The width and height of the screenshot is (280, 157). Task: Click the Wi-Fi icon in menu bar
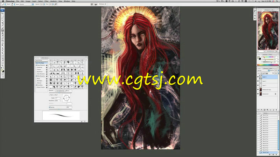[242, 1]
